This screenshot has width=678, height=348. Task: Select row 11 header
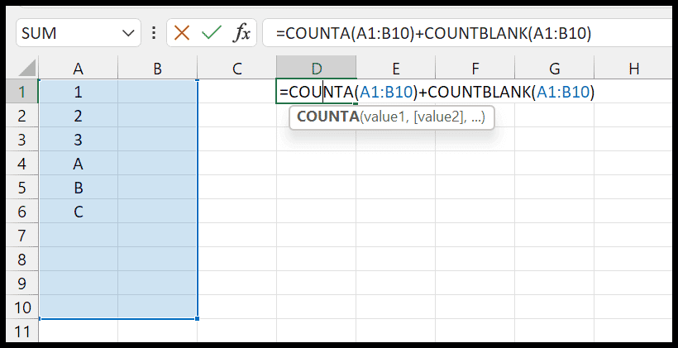point(22,331)
